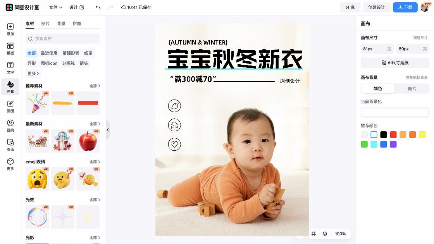Pick the red recommended color swatch
Screen dimensions: 434x244
393,135
